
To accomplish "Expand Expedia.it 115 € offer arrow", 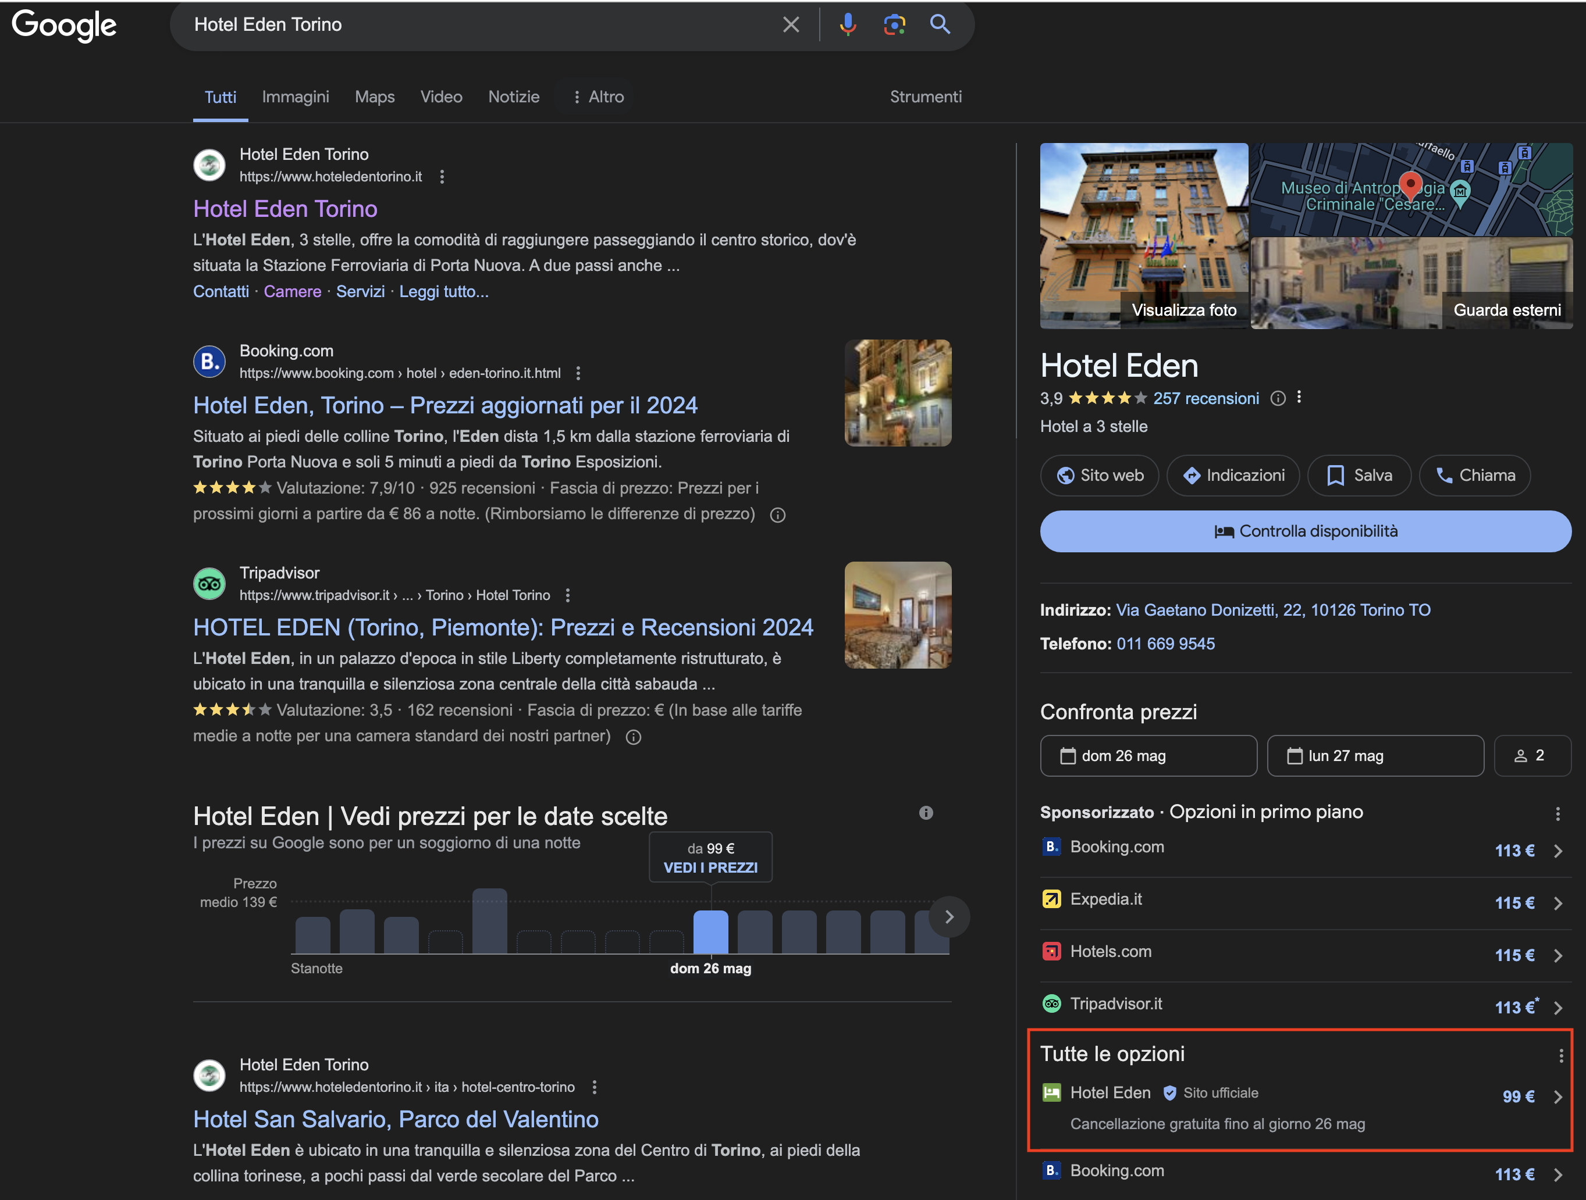I will pyautogui.click(x=1557, y=903).
